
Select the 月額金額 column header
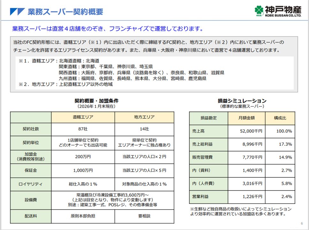[246, 118]
